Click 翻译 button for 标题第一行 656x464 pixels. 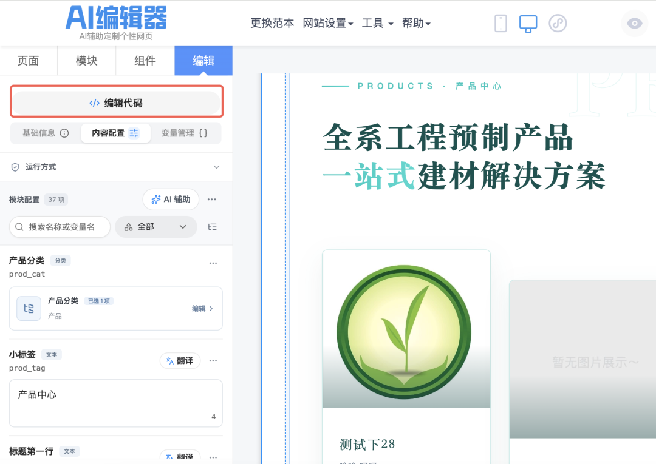180,456
